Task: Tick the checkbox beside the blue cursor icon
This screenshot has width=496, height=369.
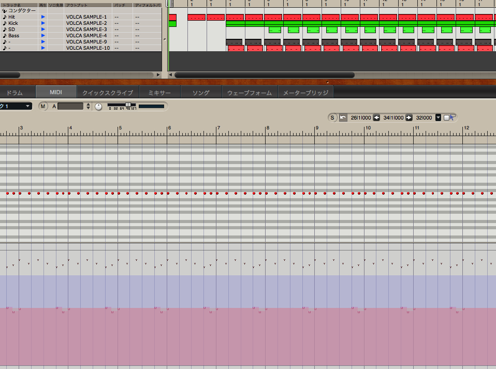Action: (x=446, y=117)
